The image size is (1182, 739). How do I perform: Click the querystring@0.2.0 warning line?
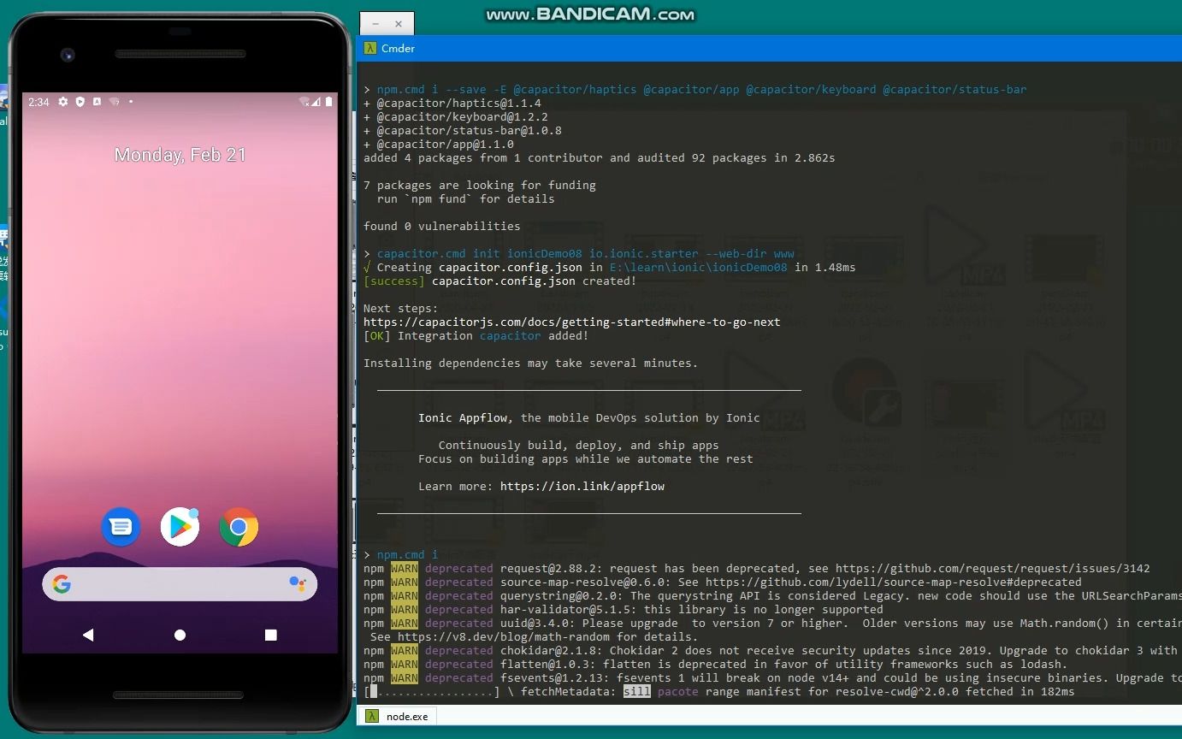(x=772, y=596)
